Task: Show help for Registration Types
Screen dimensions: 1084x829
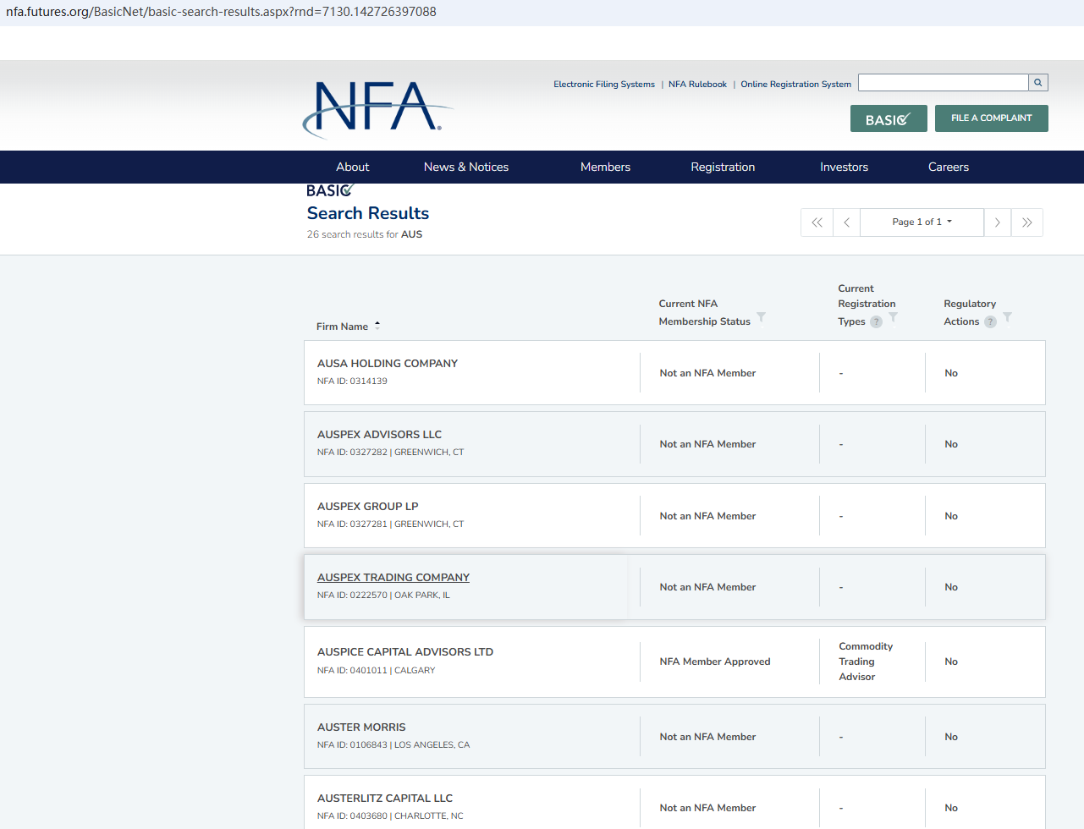Action: 876,321
